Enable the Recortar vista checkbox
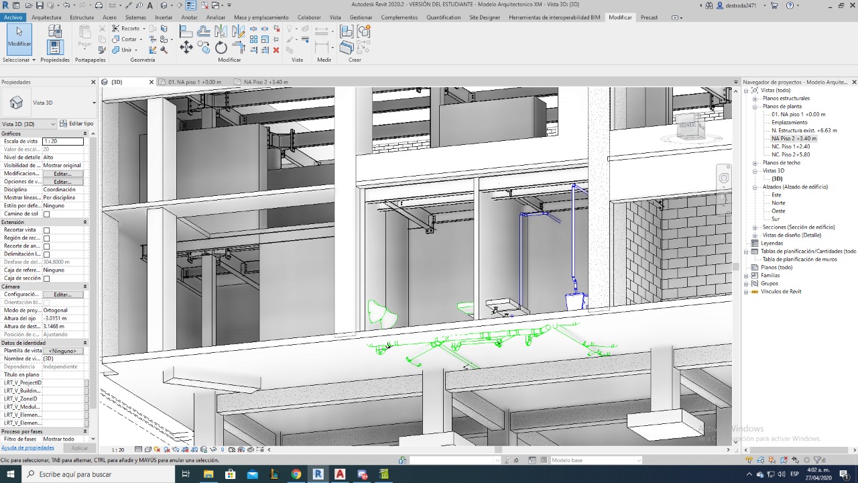Screen dimensions: 858x483 46,230
